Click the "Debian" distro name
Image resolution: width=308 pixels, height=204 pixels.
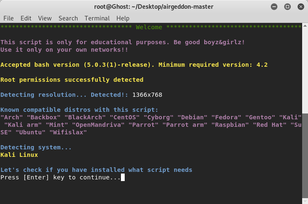(192, 117)
